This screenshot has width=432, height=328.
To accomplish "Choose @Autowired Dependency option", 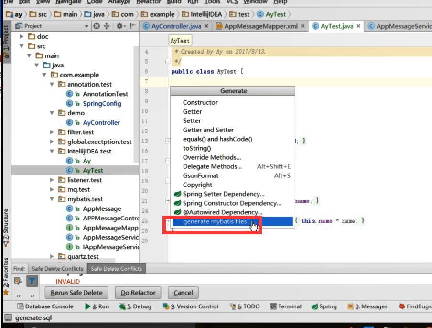I will (x=233, y=212).
